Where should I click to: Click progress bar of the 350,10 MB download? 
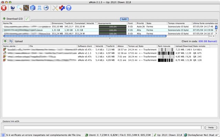tap(112, 27)
